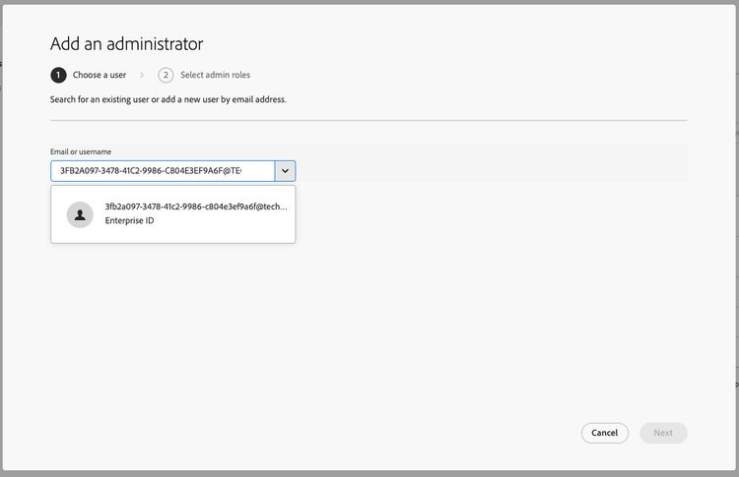This screenshot has height=477, width=739.
Task: Click the "Enterprise ID" label in suggestion
Action: tap(129, 221)
